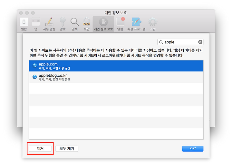Open the 보안 (Security) lock icon
The height and width of the screenshot is (164, 232).
pyautogui.click(x=87, y=22)
